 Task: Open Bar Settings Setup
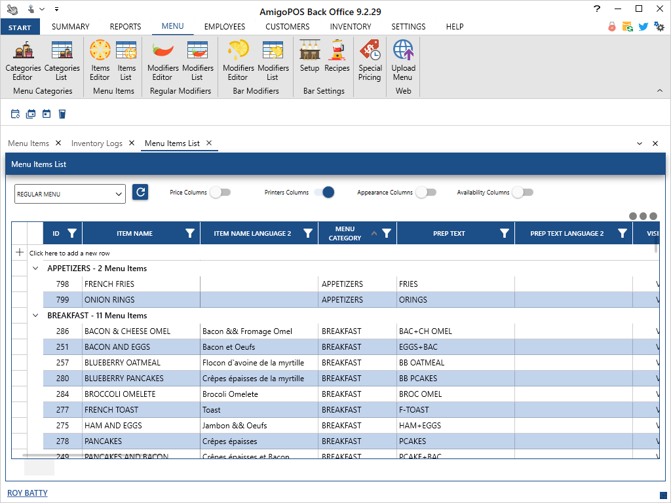pyautogui.click(x=309, y=58)
